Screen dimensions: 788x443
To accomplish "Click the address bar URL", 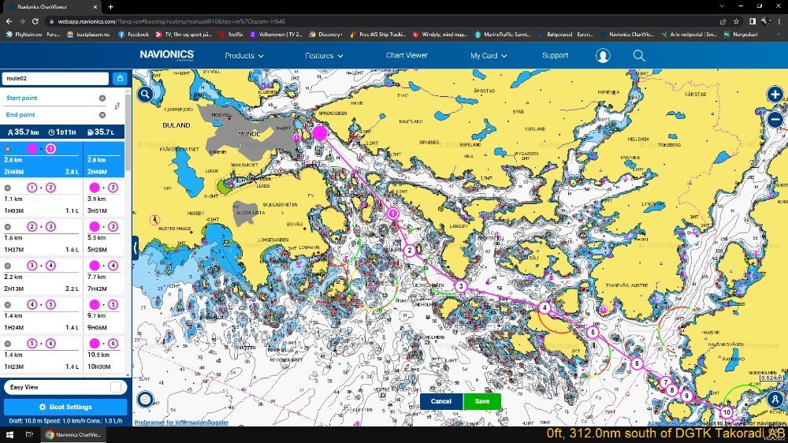I will click(171, 21).
